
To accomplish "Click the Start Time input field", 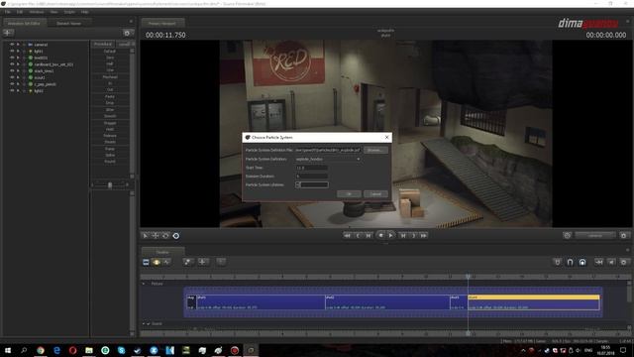I will click(311, 168).
